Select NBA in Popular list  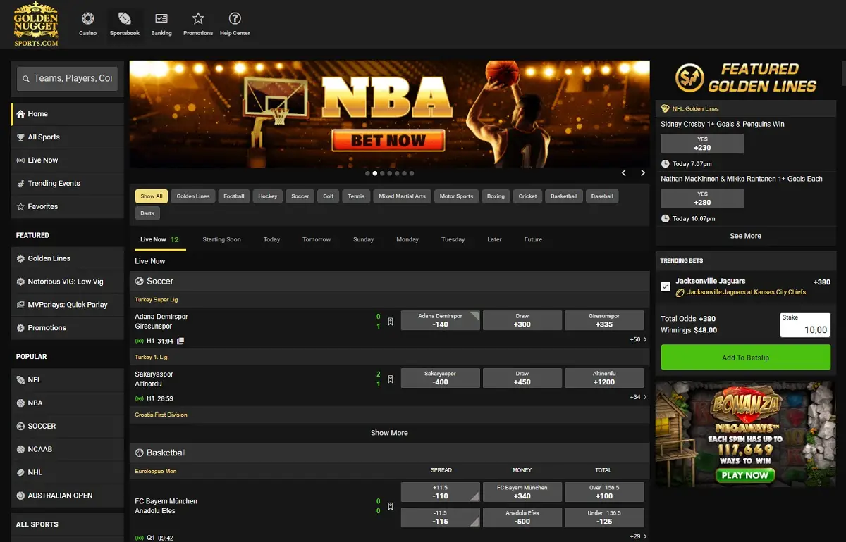coord(68,403)
